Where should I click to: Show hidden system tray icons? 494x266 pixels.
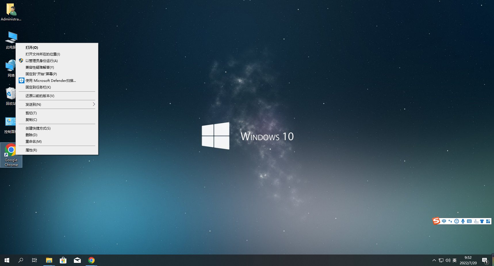tap(434, 260)
